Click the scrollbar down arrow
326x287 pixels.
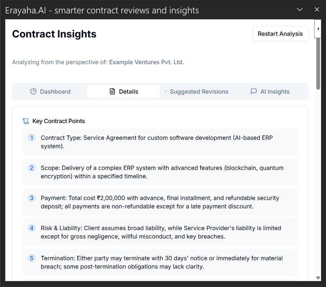tap(318, 278)
